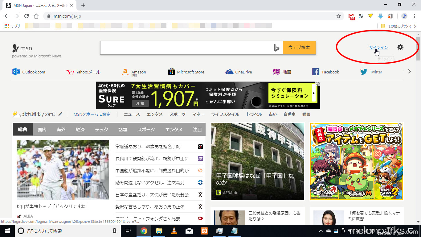
Task: Open the その他のブックマーク folder
Action: 399,26
